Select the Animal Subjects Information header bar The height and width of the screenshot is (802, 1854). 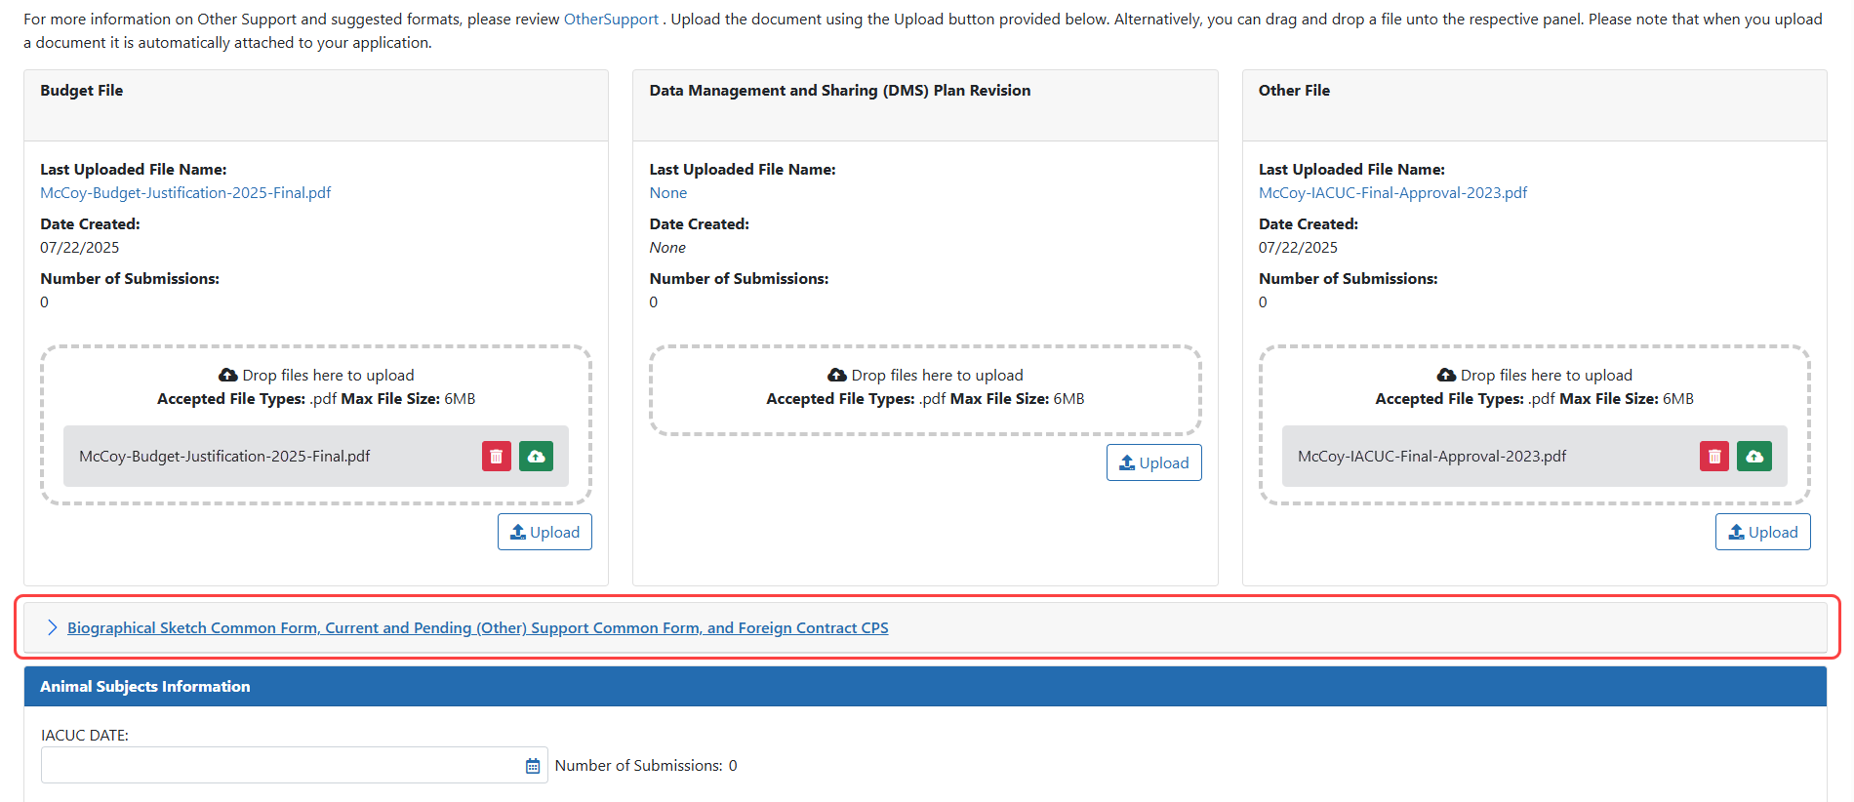pos(925,687)
